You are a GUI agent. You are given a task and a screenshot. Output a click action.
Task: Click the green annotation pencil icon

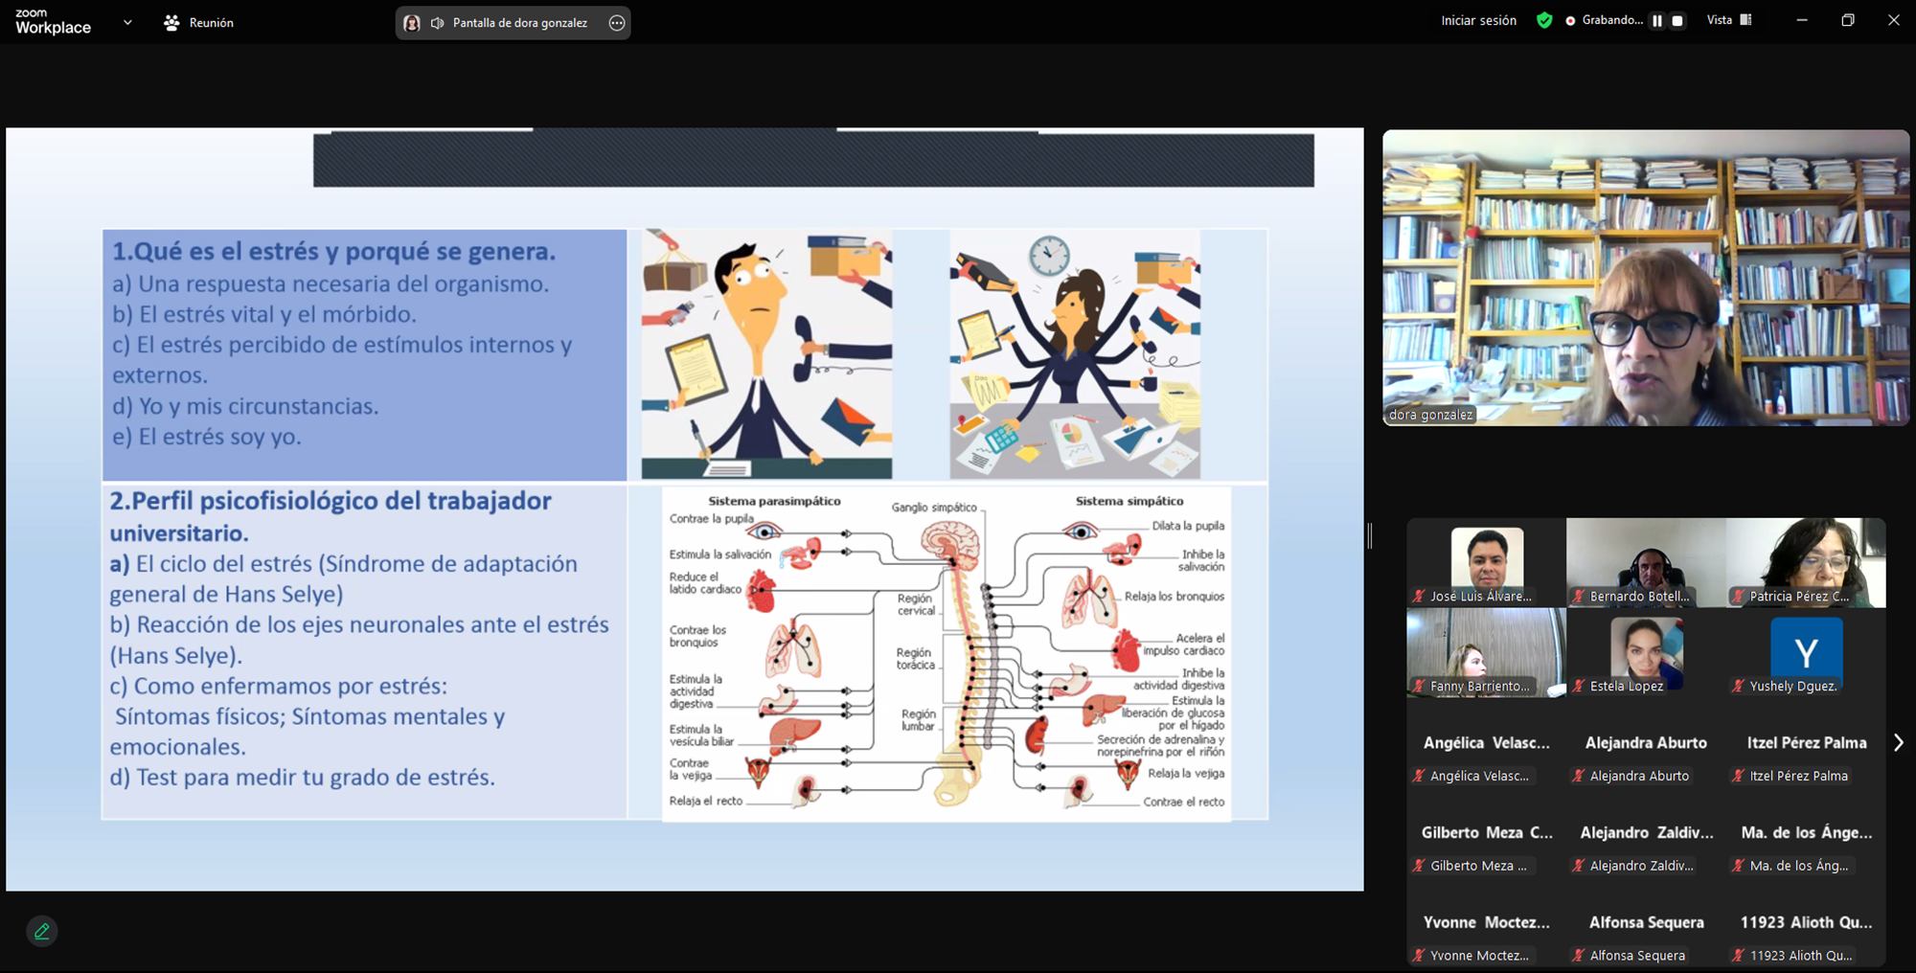point(42,931)
